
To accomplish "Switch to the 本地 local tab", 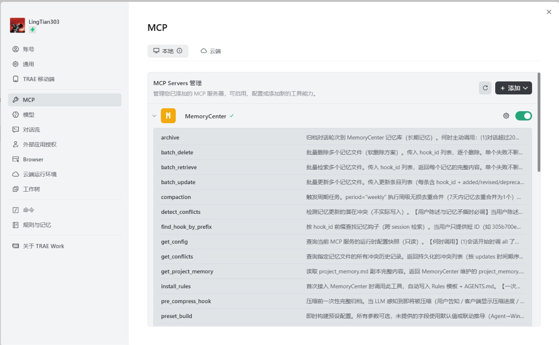I will click(x=168, y=51).
